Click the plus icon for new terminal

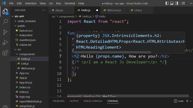click(x=187, y=101)
